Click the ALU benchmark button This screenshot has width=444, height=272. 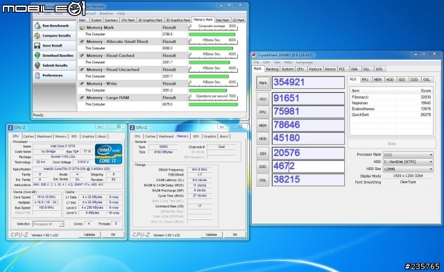click(263, 99)
